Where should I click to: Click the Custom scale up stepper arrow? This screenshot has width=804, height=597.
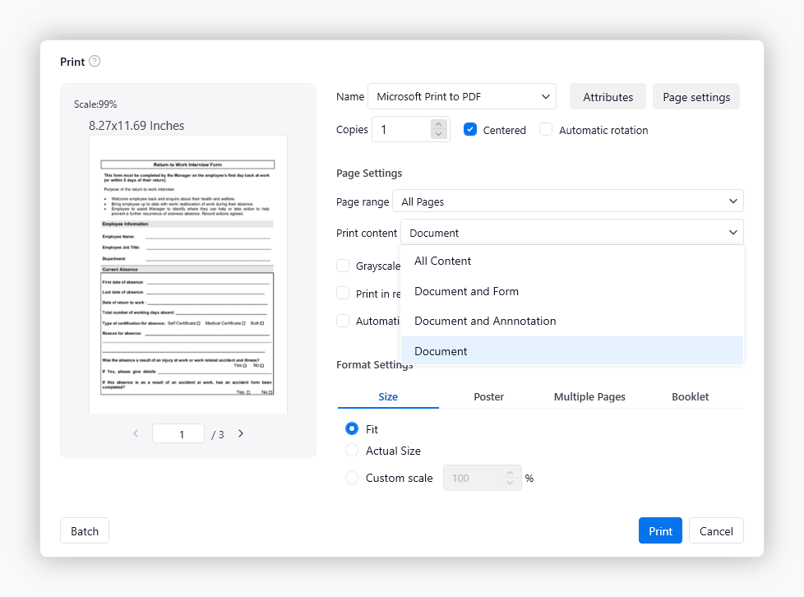(511, 473)
